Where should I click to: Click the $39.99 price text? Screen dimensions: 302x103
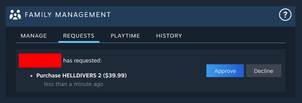[x=115, y=76]
